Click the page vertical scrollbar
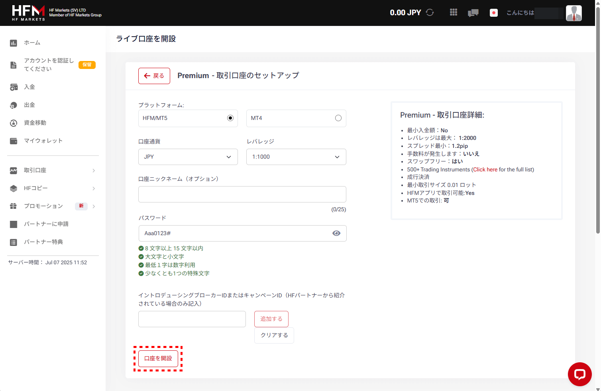The height and width of the screenshot is (391, 601). [598, 120]
